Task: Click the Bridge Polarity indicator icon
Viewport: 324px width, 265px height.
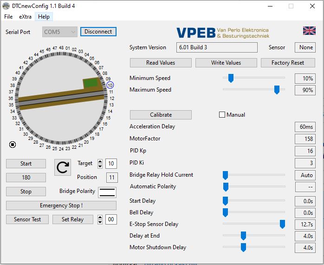Action: (x=107, y=192)
